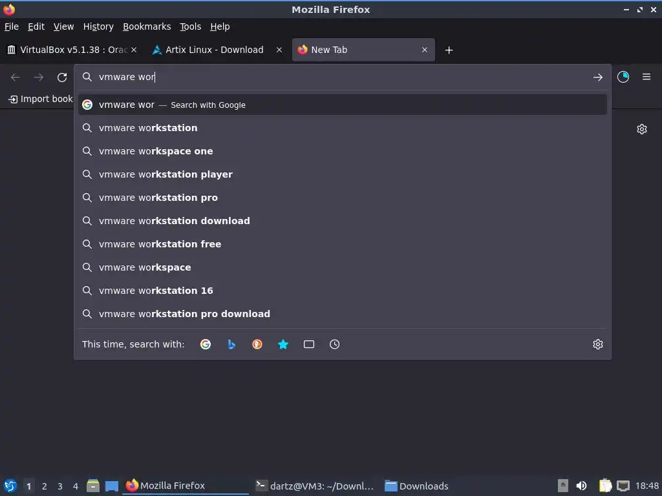Open the View menu
The width and height of the screenshot is (662, 496).
pos(63,26)
